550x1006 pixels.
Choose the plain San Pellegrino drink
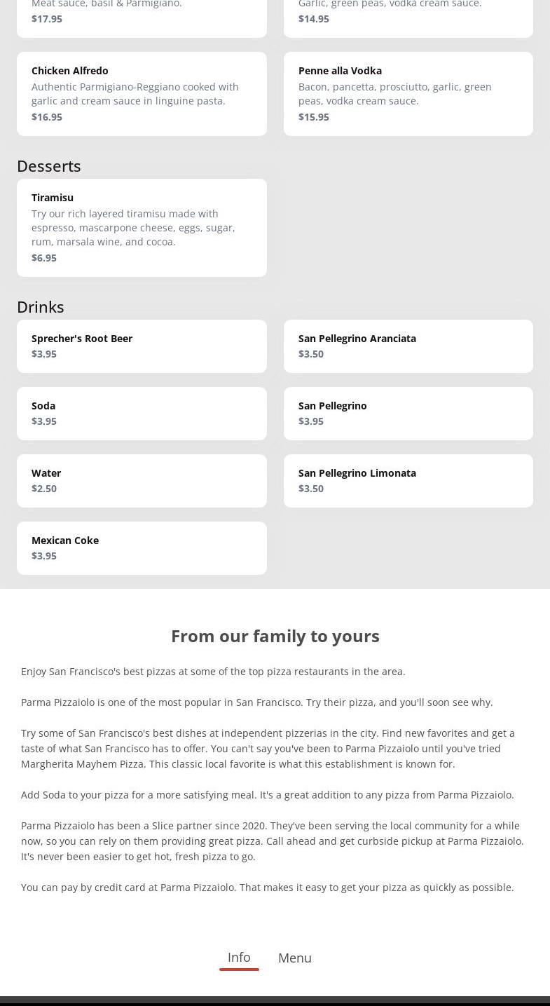tap(408, 414)
